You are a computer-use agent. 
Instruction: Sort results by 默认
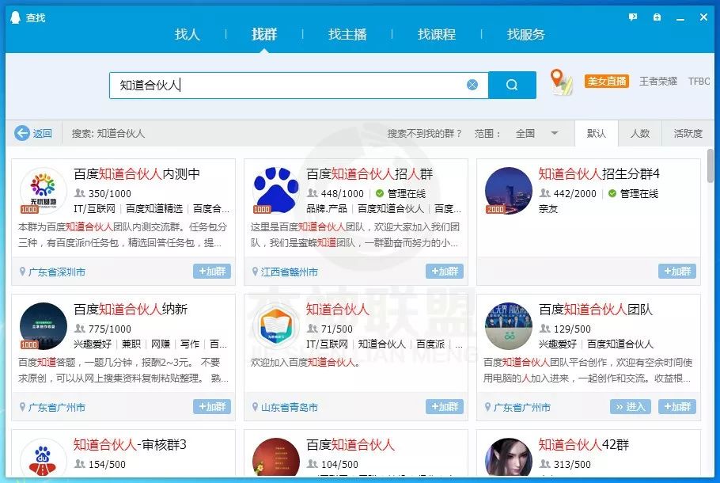596,134
